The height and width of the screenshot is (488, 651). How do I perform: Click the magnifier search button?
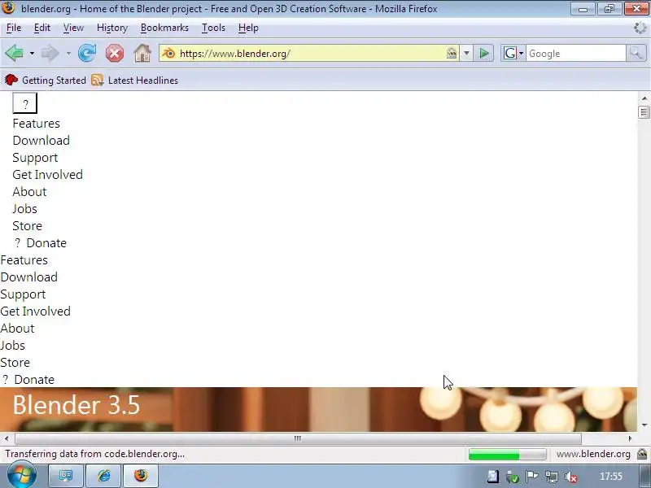(636, 53)
